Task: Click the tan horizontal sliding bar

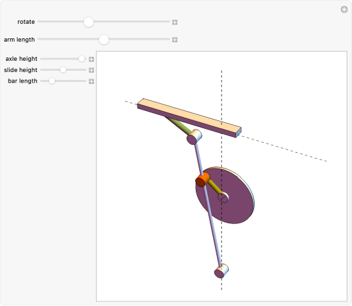Action: [189, 118]
